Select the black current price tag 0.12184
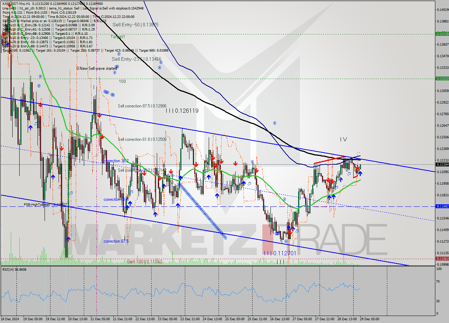Viewport: 449px width, 323px height. 442,164
